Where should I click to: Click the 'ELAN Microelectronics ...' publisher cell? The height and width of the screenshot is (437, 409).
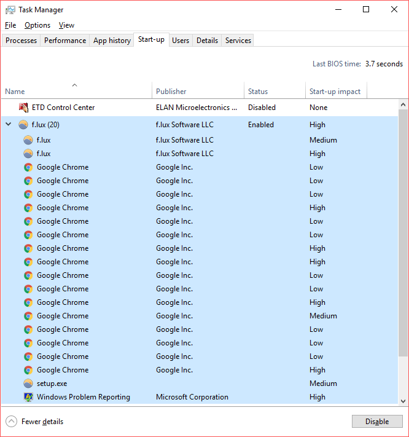coord(197,108)
